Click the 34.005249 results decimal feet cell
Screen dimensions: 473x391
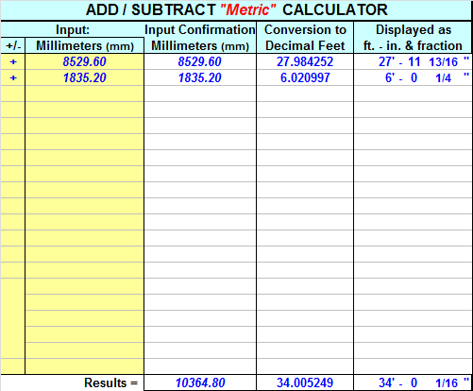(x=305, y=382)
